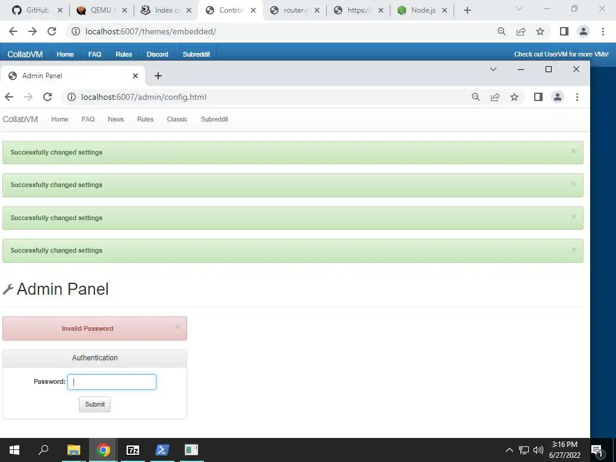Open Rules in the admin page navbar
616x462 pixels.
[x=145, y=120]
